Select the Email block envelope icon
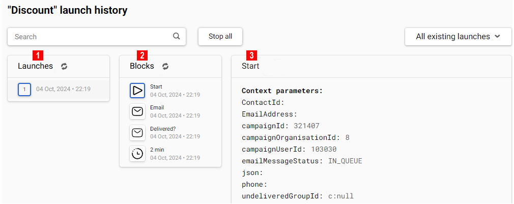 pos(137,111)
